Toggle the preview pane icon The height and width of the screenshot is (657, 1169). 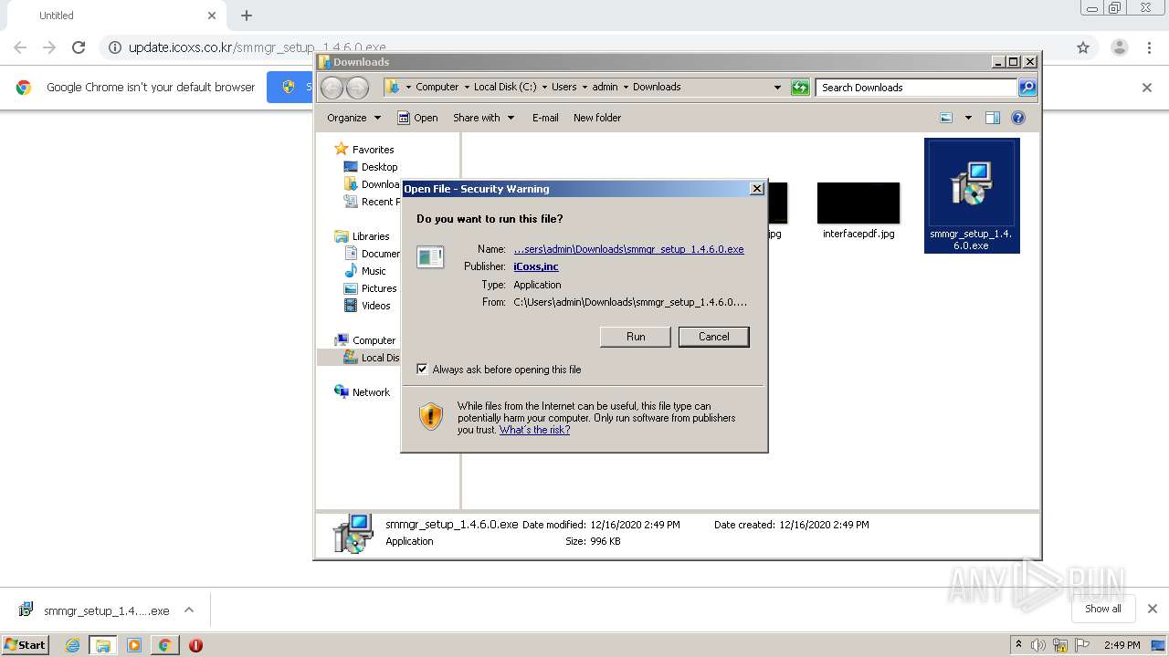(993, 118)
